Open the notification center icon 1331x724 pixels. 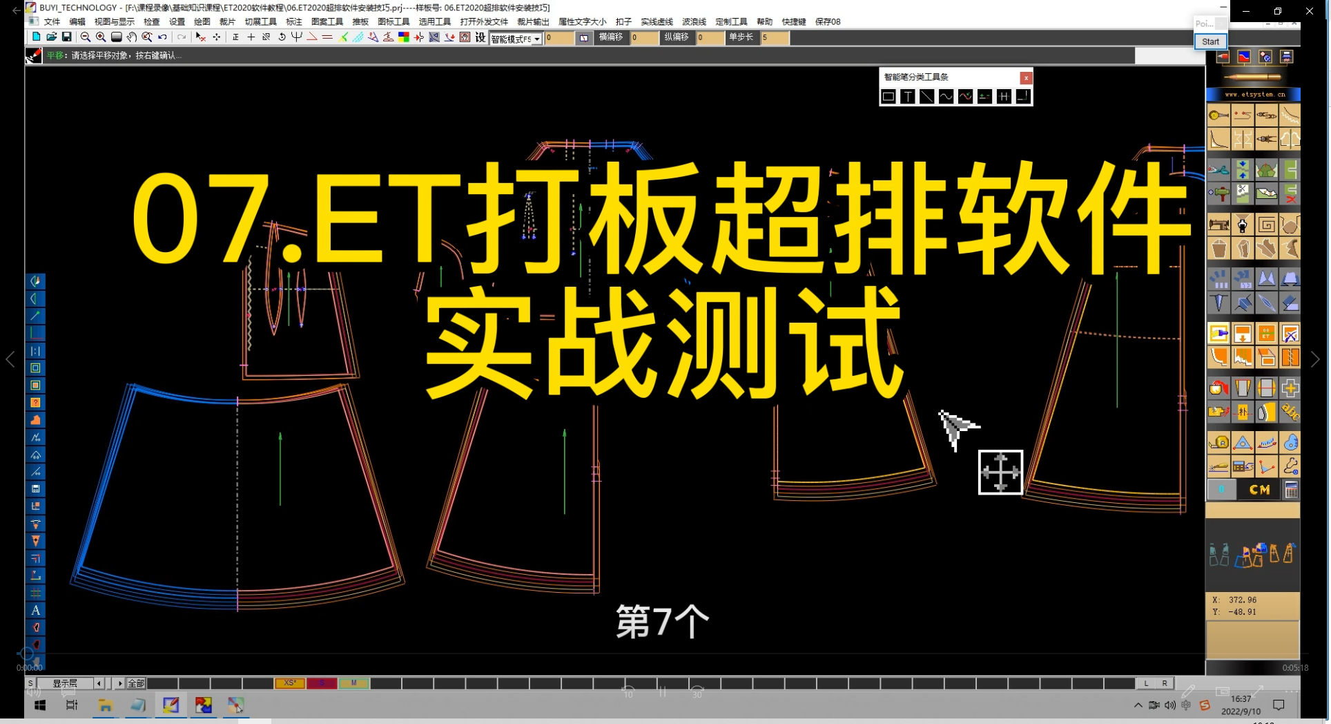pyautogui.click(x=1279, y=705)
